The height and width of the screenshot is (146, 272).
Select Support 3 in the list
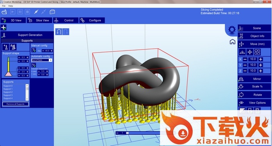coord(8,95)
